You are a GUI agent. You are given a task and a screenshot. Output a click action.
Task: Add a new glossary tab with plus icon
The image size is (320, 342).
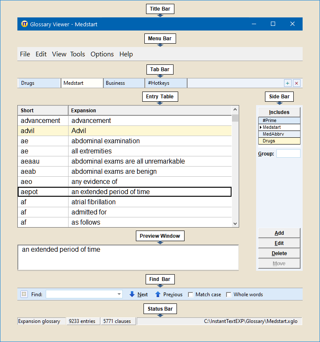point(287,83)
